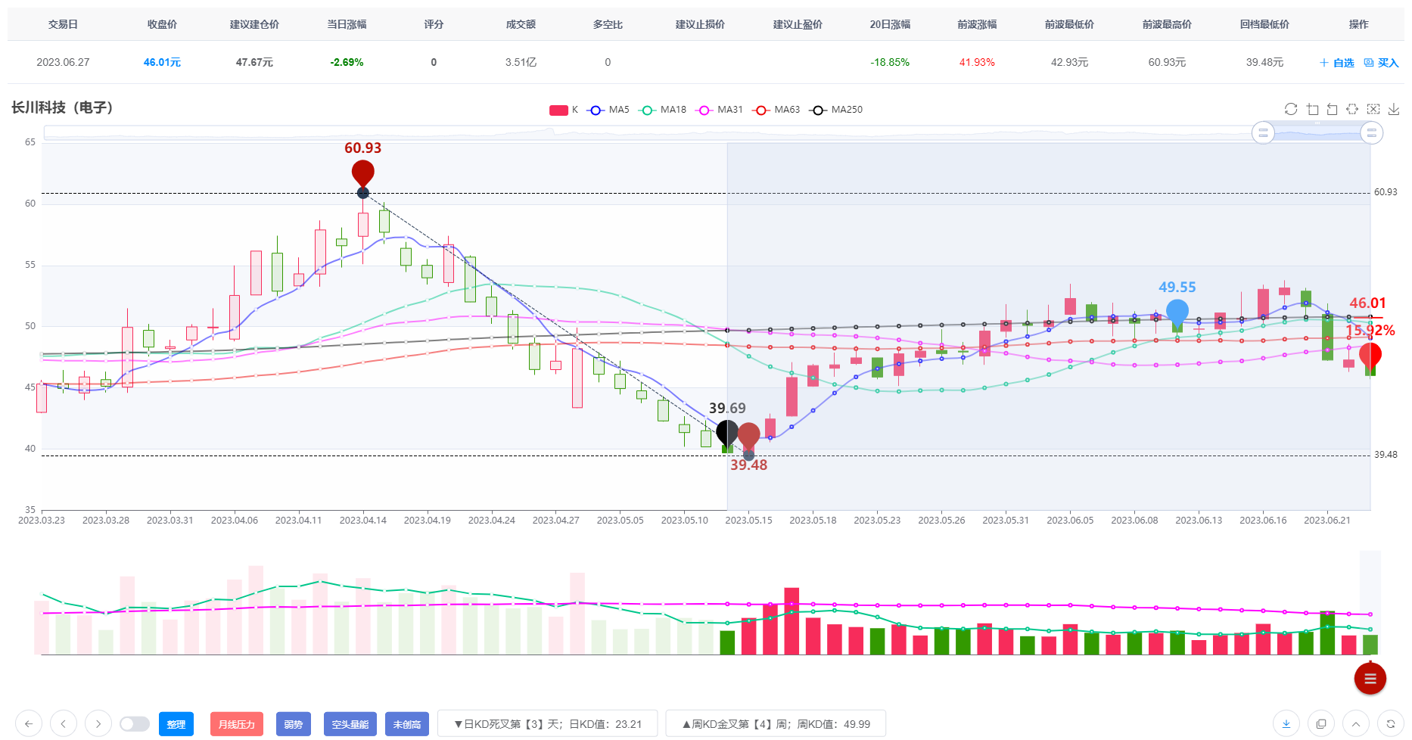Click the 20日涨幅 column header

click(890, 24)
